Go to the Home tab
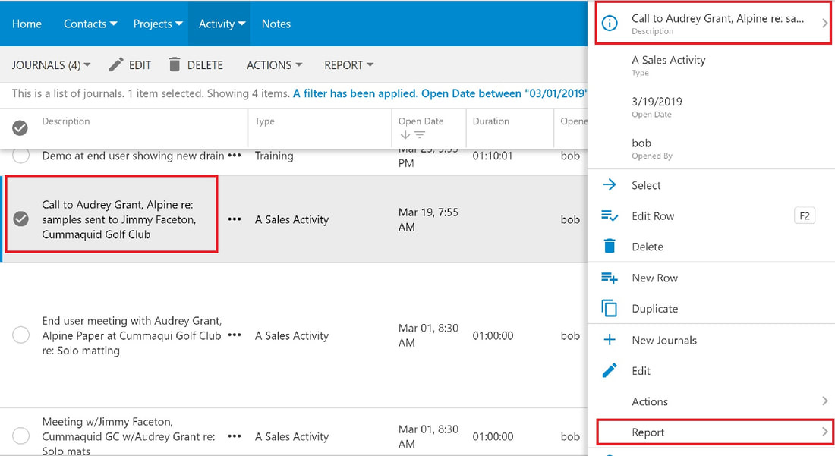835x456 pixels. click(x=27, y=24)
